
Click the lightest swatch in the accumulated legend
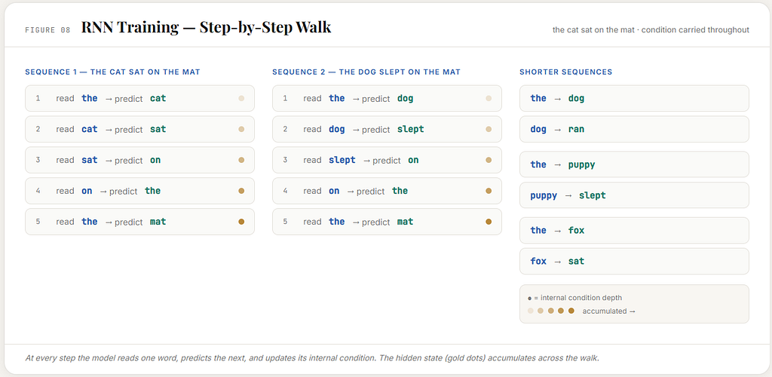coord(530,311)
